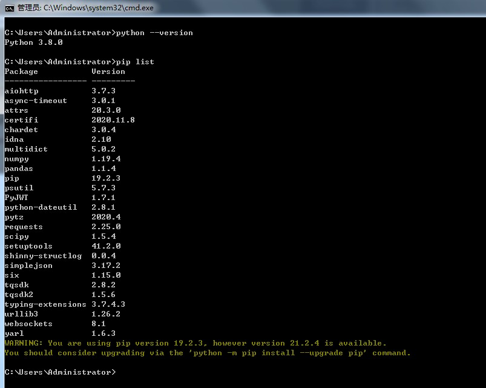
Task: Click the 'simplejson' package name
Action: [x=28, y=266]
